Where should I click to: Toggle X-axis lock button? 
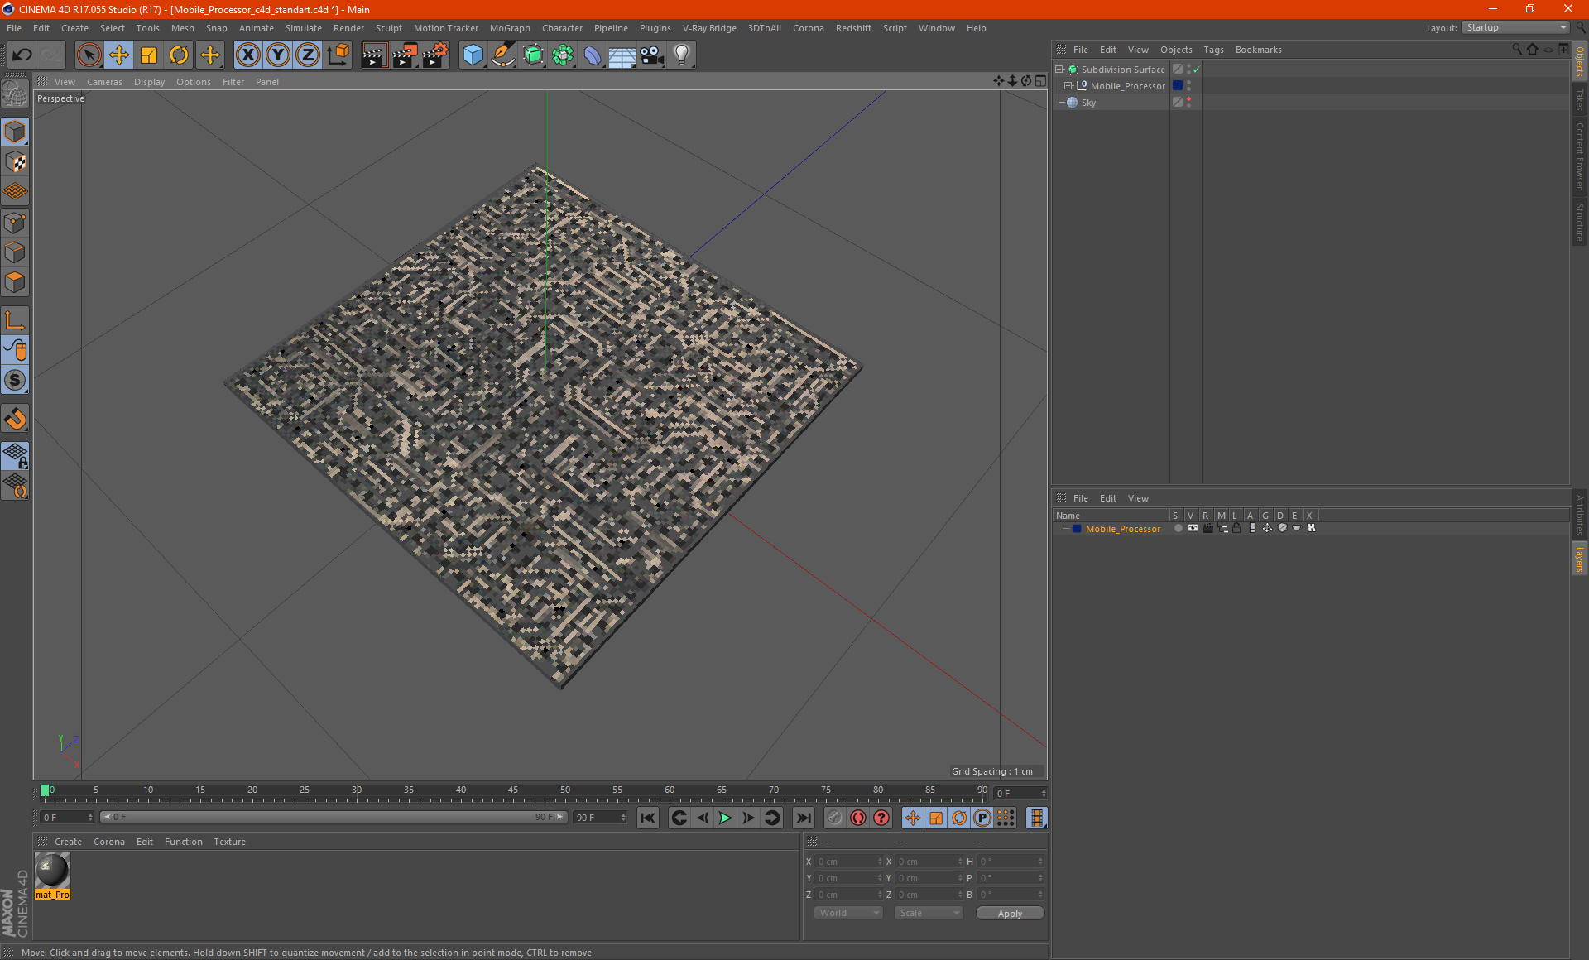(x=247, y=55)
